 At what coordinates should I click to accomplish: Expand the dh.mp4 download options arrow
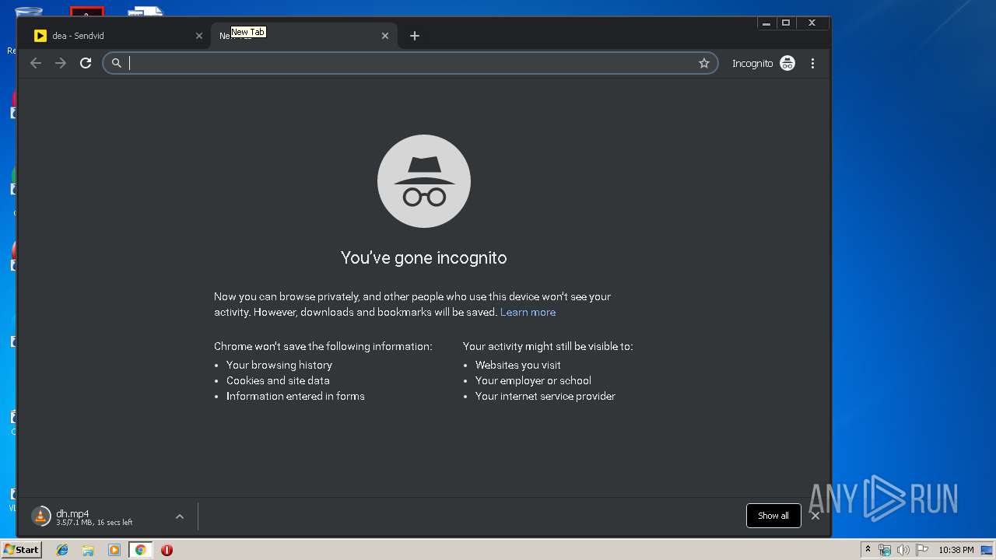coord(180,516)
